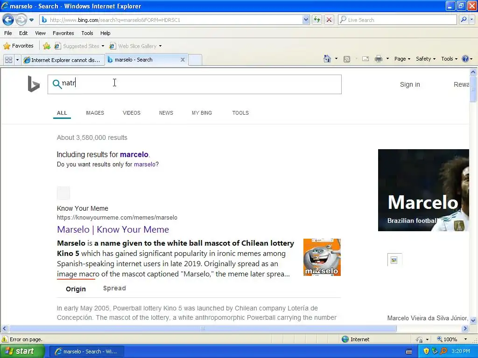Click marselo - Search taskbar button
The width and height of the screenshot is (478, 358).
tap(86, 351)
